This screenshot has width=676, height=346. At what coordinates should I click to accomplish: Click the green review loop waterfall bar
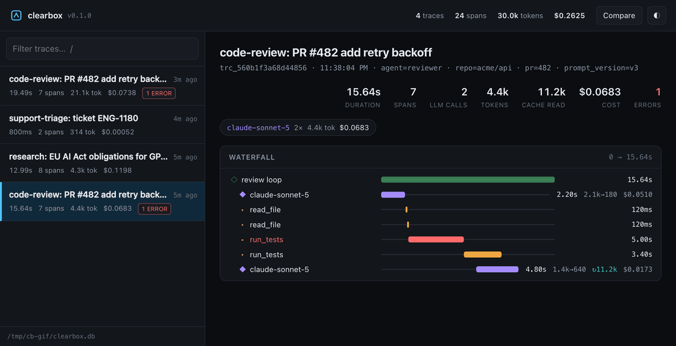point(468,179)
